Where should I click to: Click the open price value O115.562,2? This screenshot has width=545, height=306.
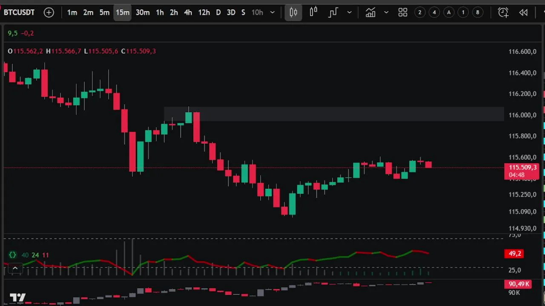coord(26,51)
